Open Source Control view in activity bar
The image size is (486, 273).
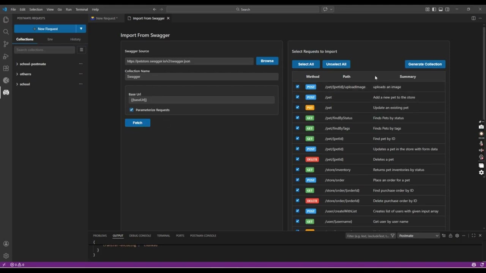(6, 44)
